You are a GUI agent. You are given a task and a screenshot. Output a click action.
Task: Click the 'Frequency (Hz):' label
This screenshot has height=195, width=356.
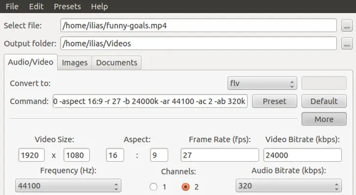click(x=68, y=171)
